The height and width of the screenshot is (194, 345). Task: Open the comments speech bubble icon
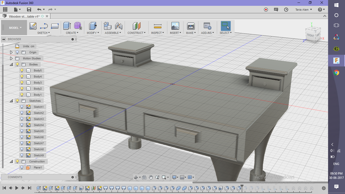tap(276, 10)
